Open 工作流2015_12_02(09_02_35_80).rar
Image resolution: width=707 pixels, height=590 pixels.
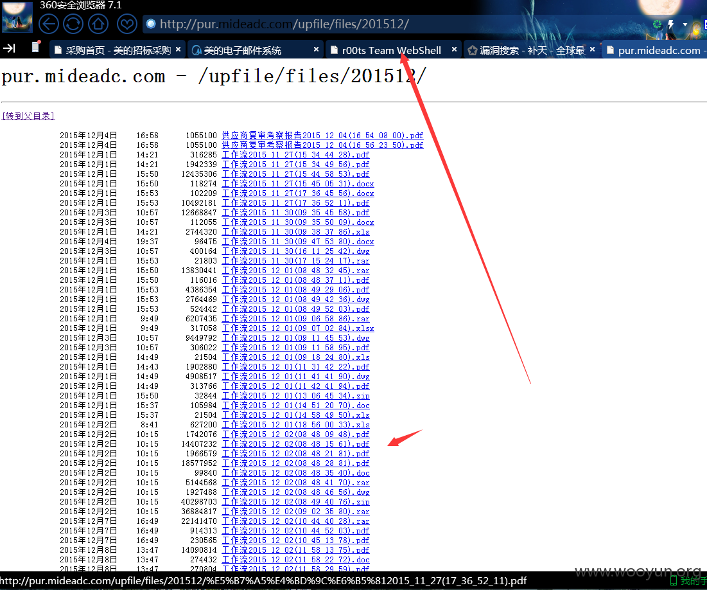[295, 512]
